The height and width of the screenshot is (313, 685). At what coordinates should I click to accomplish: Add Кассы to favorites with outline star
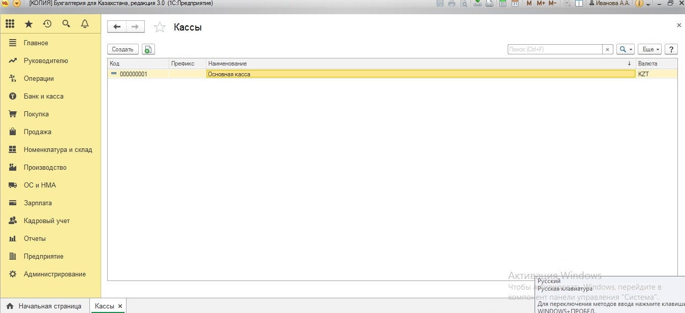(160, 27)
